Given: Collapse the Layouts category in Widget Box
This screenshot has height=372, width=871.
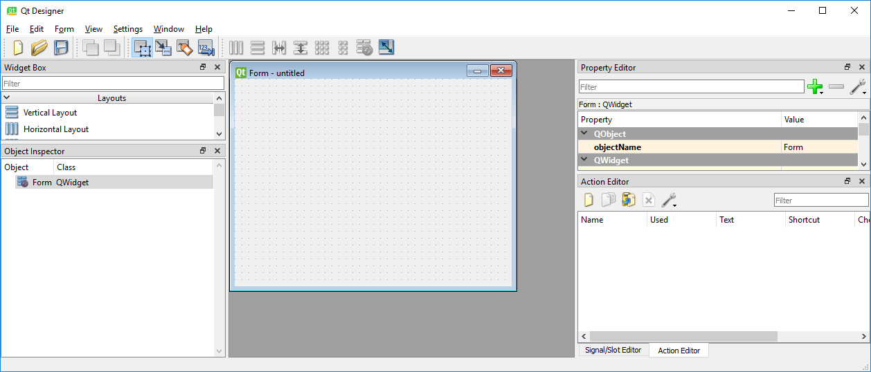Looking at the screenshot, I should (7, 98).
